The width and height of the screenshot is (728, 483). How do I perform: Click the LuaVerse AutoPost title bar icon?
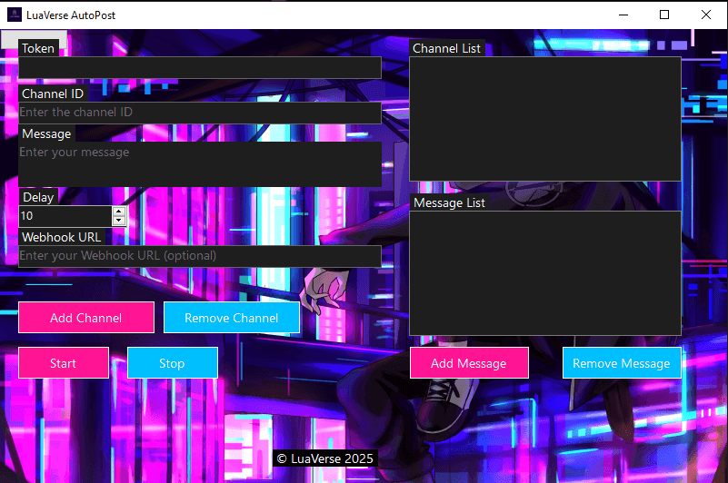click(15, 15)
